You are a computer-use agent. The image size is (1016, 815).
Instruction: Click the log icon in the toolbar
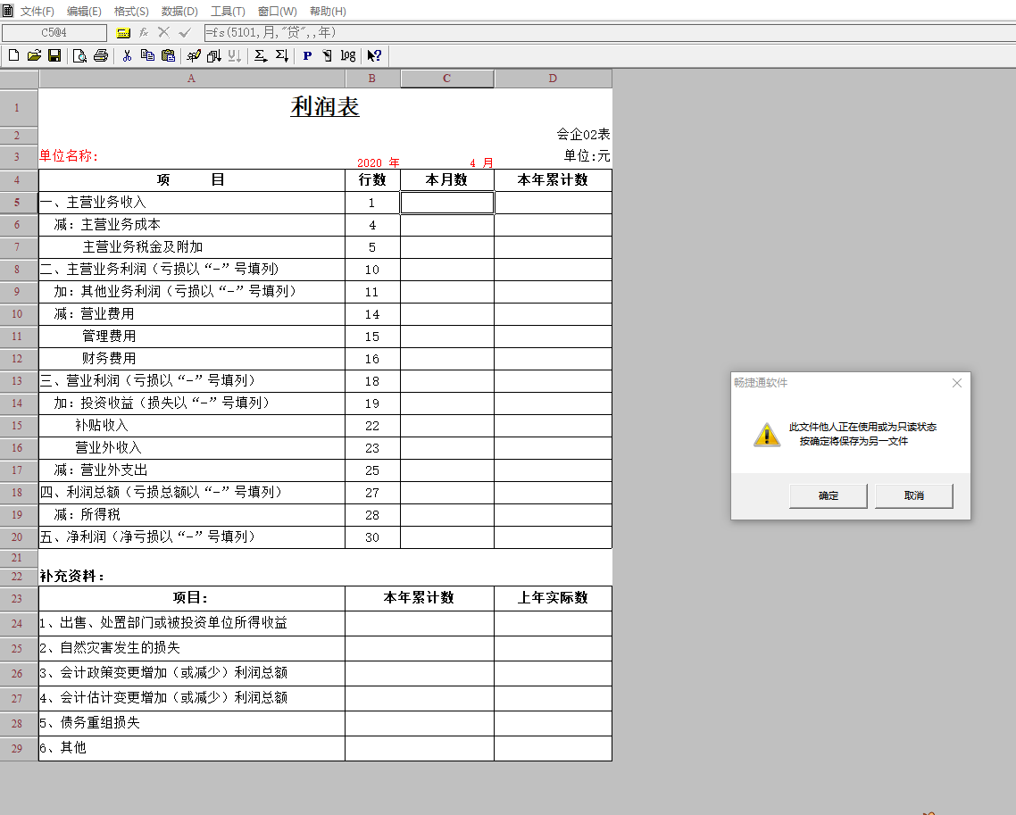[348, 55]
